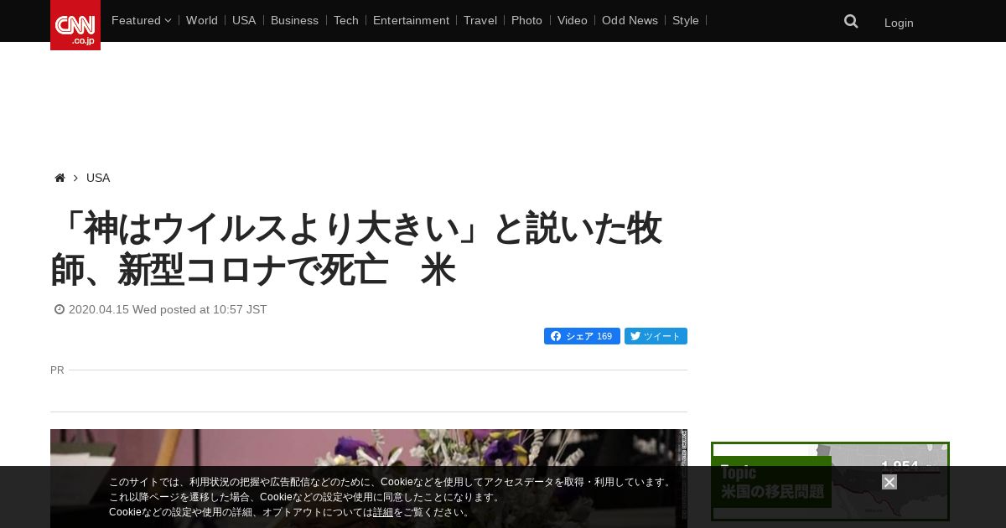Close the cookie notice banner

coord(889,482)
